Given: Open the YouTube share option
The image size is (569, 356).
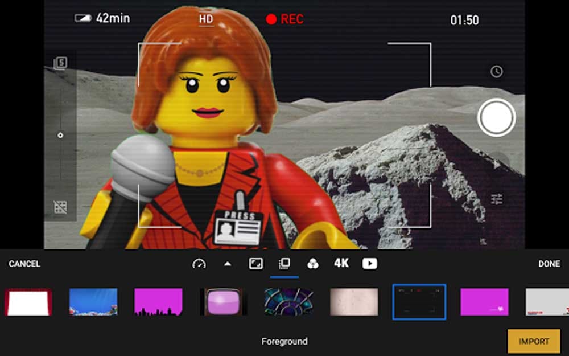Looking at the screenshot, I should click(370, 263).
